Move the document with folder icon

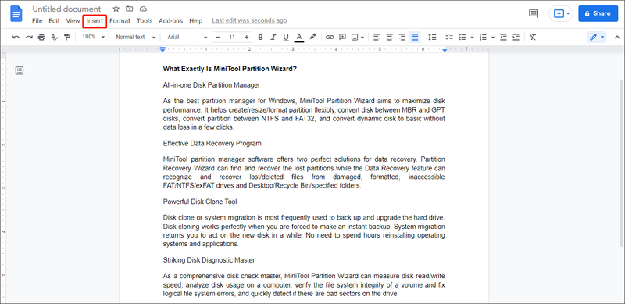tap(129, 9)
